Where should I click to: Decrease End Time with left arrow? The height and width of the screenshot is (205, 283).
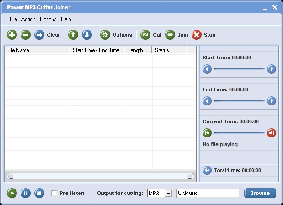pyautogui.click(x=207, y=101)
